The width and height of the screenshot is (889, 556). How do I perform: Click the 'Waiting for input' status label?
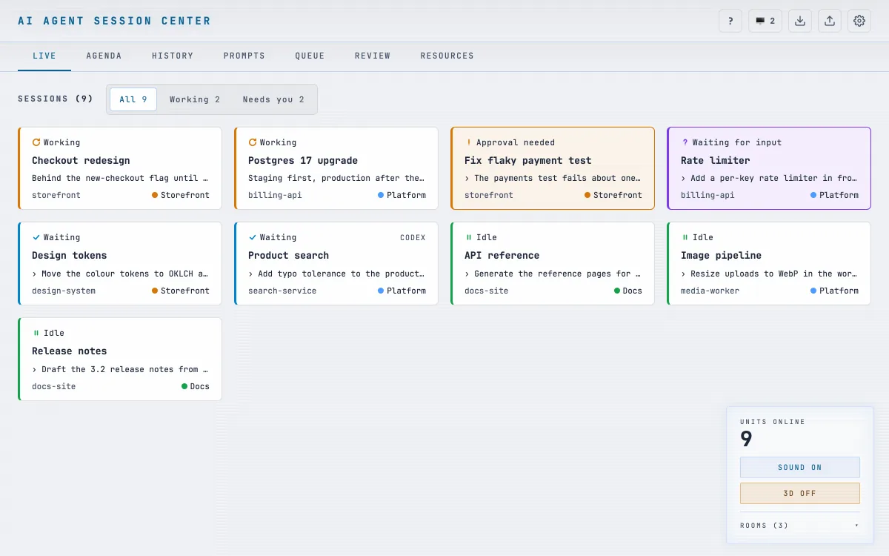[x=737, y=142]
